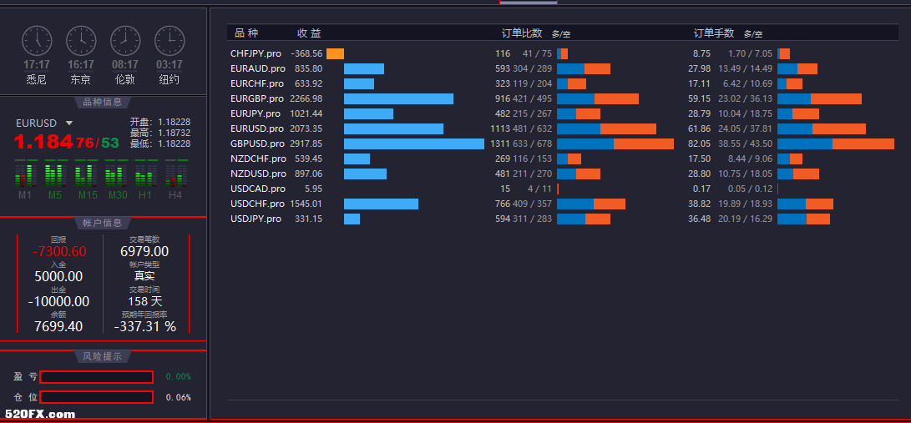
Task: Select the EURCHF.pro symbol
Action: (x=257, y=84)
